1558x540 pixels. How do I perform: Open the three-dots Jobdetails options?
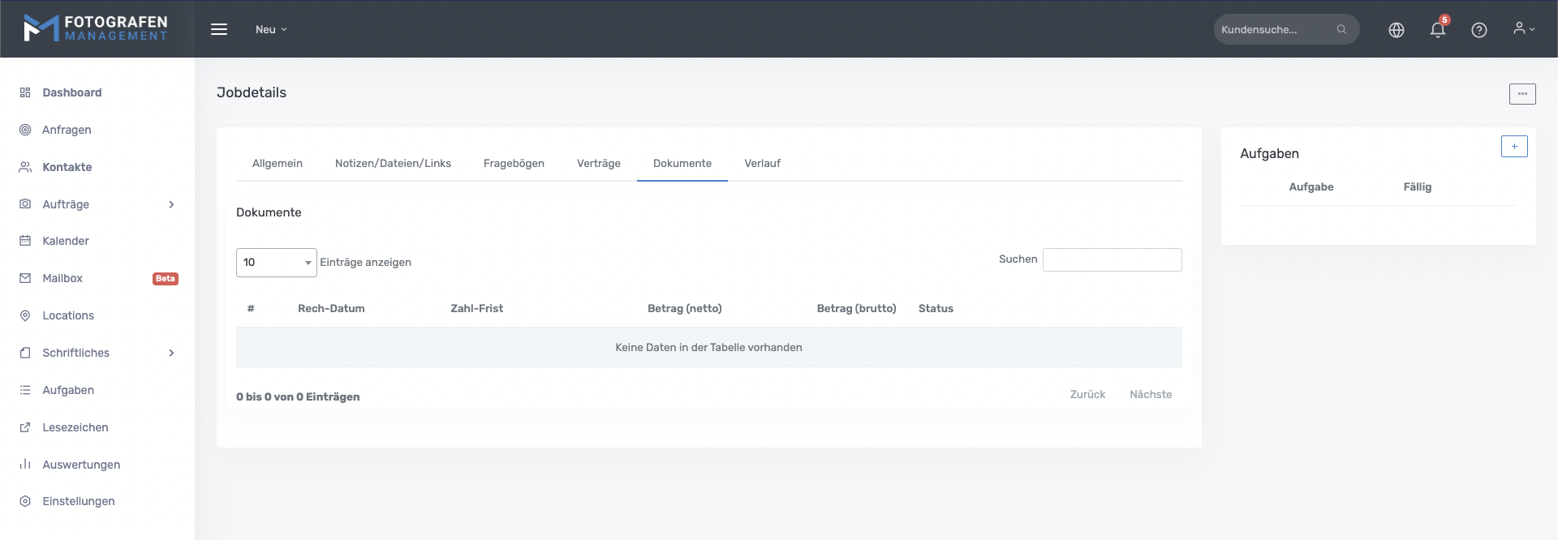[x=1521, y=94]
